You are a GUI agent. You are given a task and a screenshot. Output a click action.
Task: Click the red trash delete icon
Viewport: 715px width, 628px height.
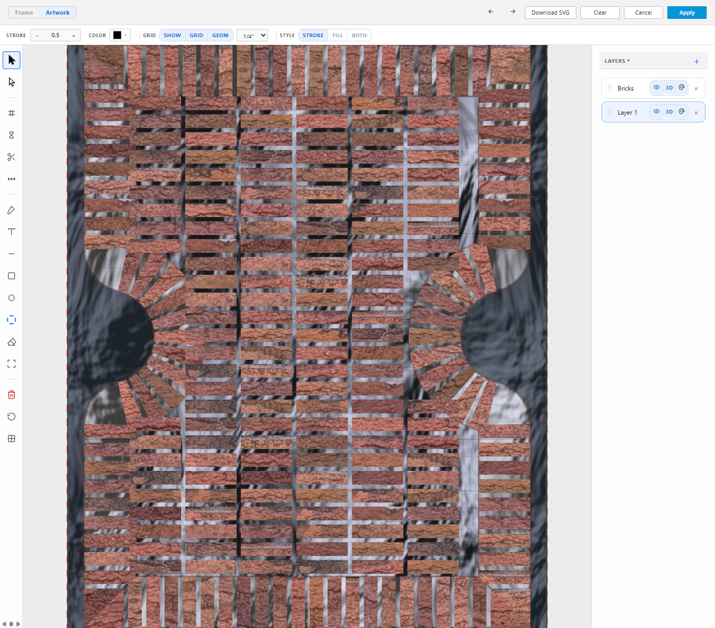click(x=12, y=395)
